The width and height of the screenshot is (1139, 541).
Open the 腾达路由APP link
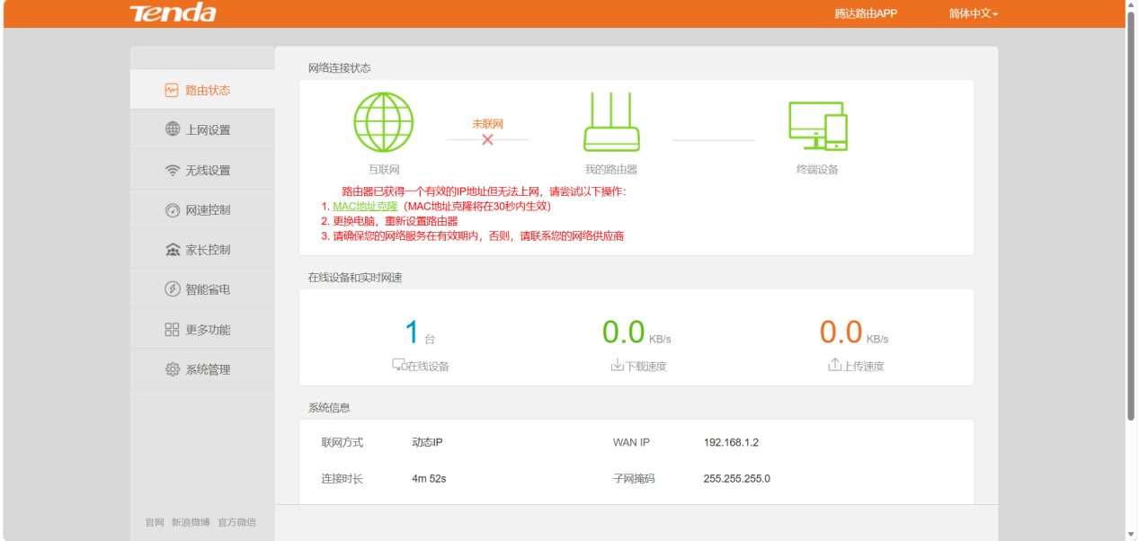pos(866,13)
